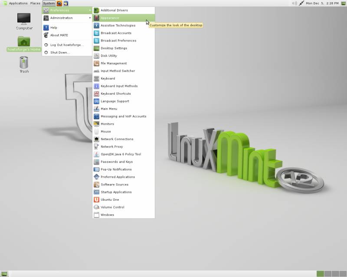Expand the Administration submenu
The width and height of the screenshot is (347, 277).
point(67,18)
